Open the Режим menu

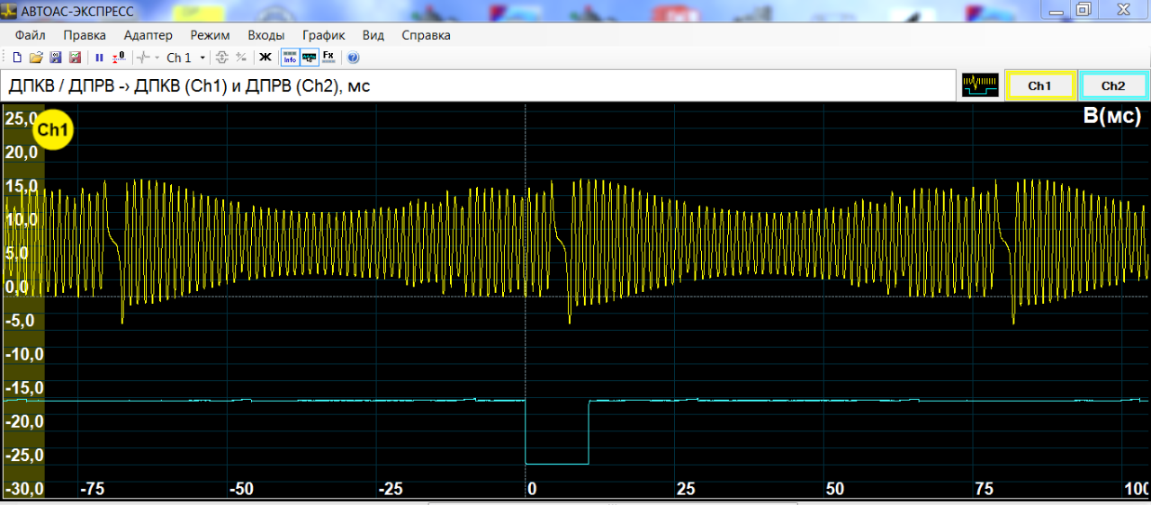click(211, 35)
